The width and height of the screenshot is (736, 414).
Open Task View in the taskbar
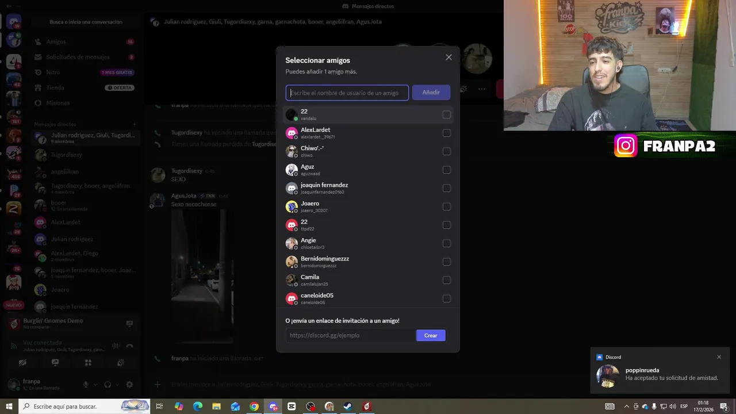coord(159,407)
